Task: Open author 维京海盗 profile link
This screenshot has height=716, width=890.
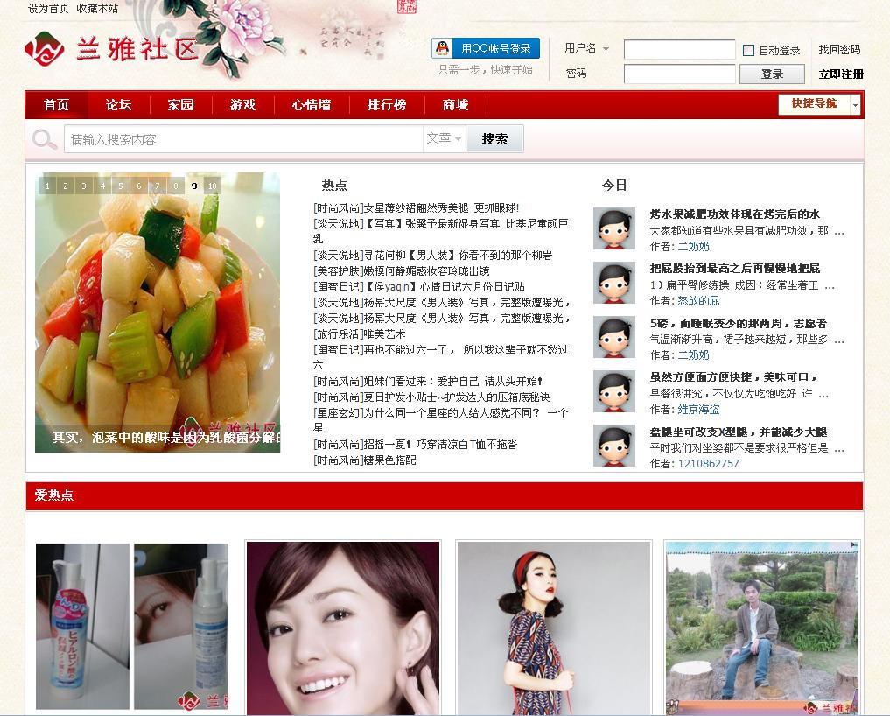Action: pyautogui.click(x=698, y=410)
